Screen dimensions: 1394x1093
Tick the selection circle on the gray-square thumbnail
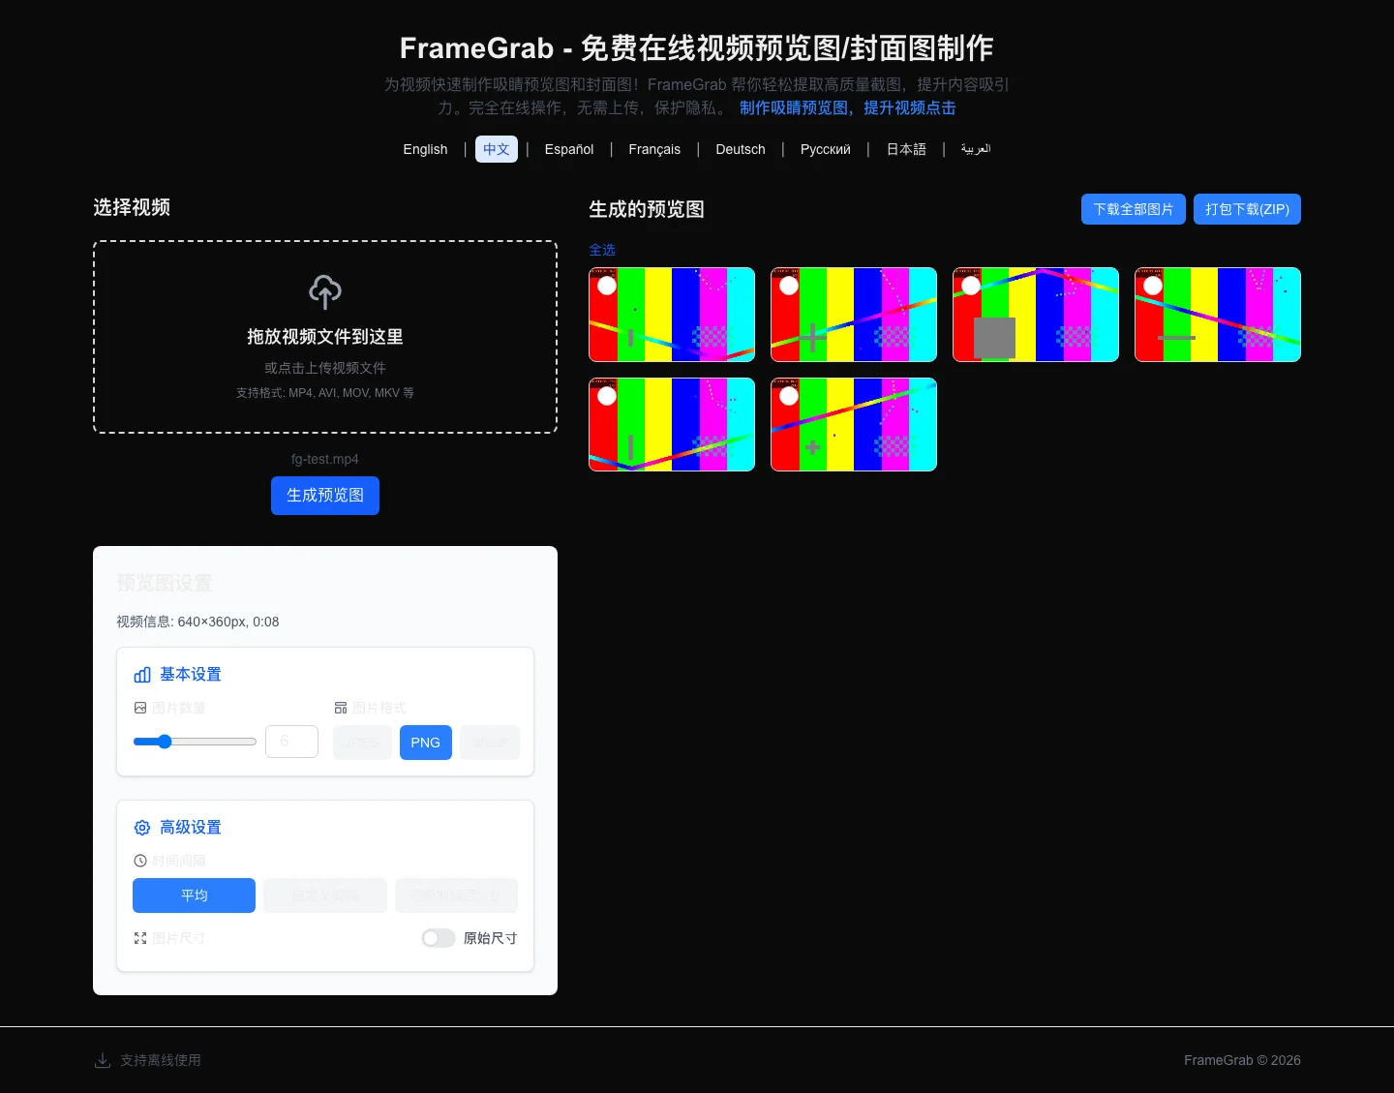tap(971, 286)
